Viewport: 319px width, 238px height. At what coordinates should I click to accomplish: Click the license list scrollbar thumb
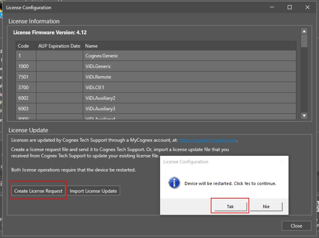[x=304, y=41]
